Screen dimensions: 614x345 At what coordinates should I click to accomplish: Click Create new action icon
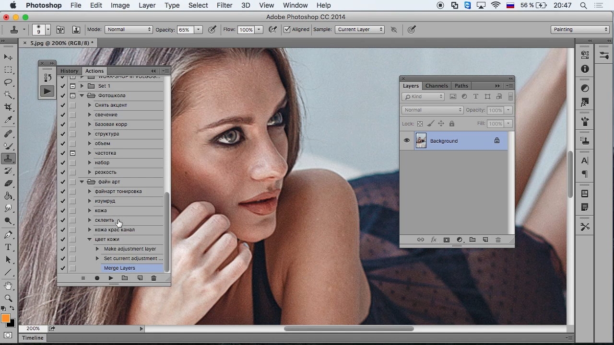click(140, 278)
